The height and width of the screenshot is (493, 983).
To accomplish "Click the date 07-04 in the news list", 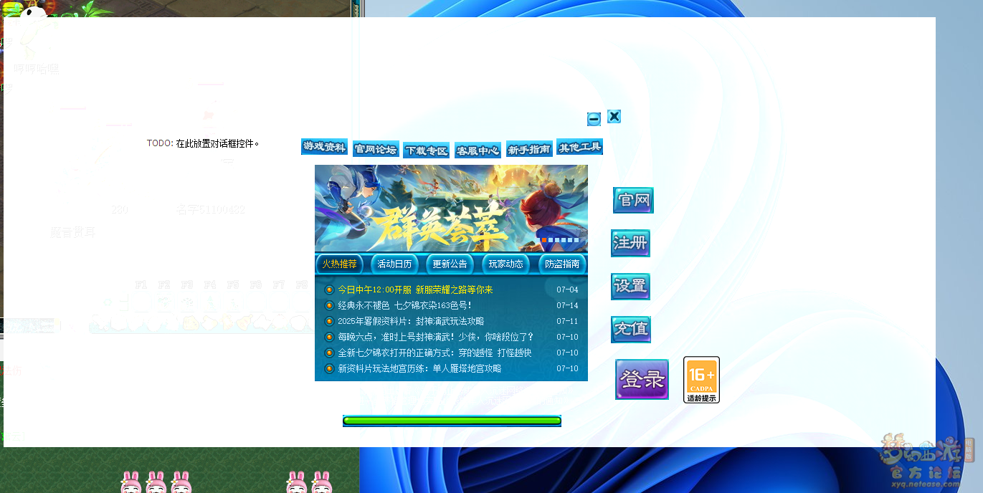I will point(567,289).
